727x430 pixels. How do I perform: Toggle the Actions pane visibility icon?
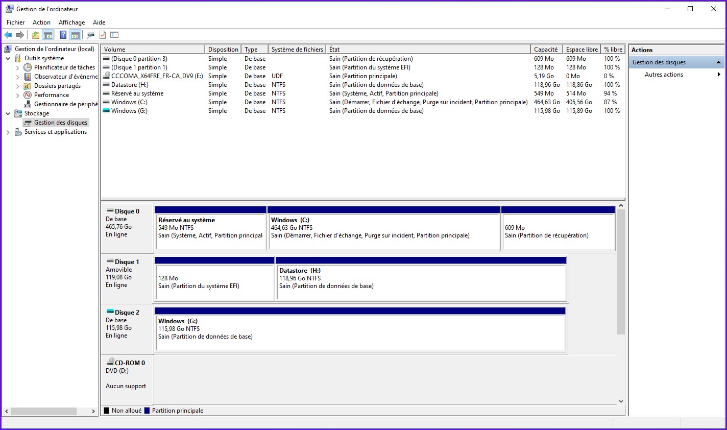tap(75, 35)
